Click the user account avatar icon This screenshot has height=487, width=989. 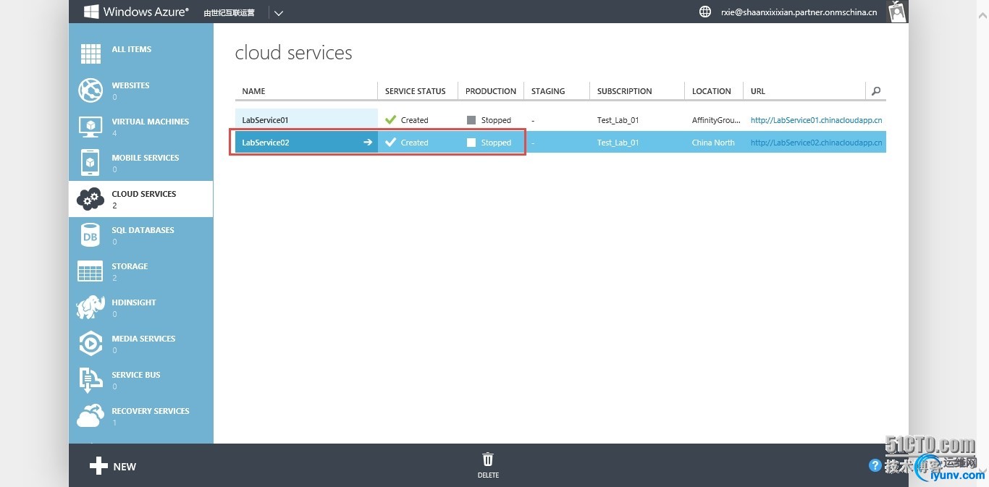point(898,12)
